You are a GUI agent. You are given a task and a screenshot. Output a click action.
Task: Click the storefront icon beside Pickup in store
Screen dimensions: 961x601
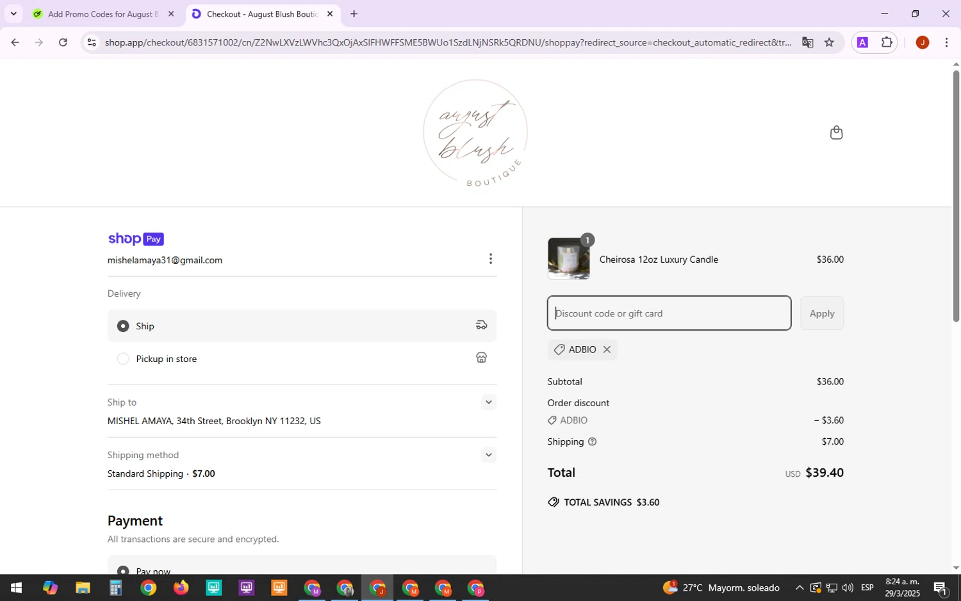click(x=482, y=358)
